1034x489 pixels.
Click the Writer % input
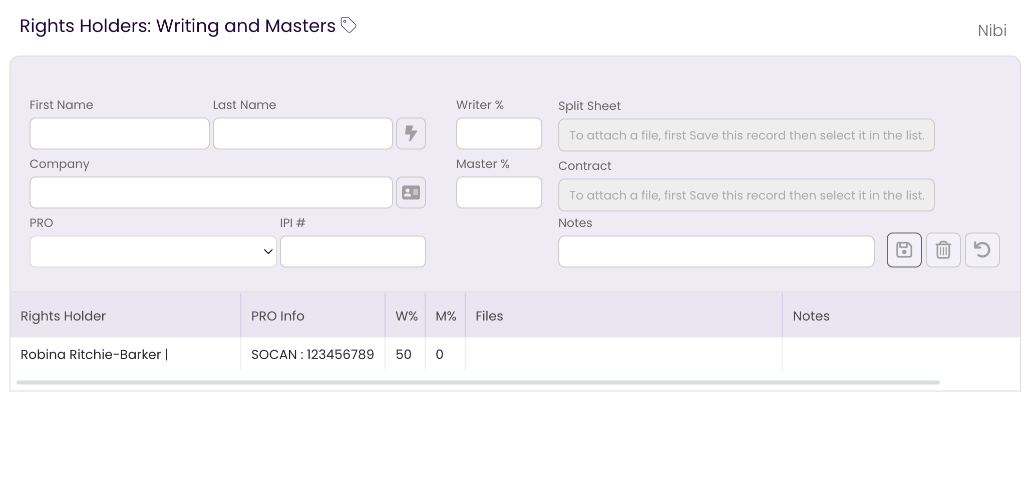point(499,133)
